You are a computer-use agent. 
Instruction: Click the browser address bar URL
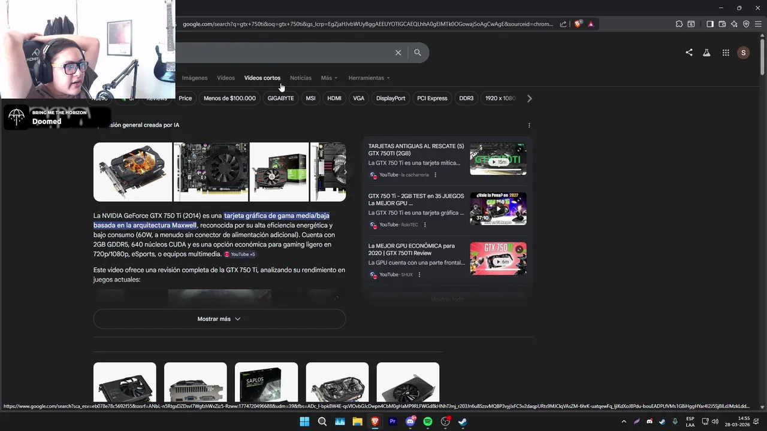(368, 24)
